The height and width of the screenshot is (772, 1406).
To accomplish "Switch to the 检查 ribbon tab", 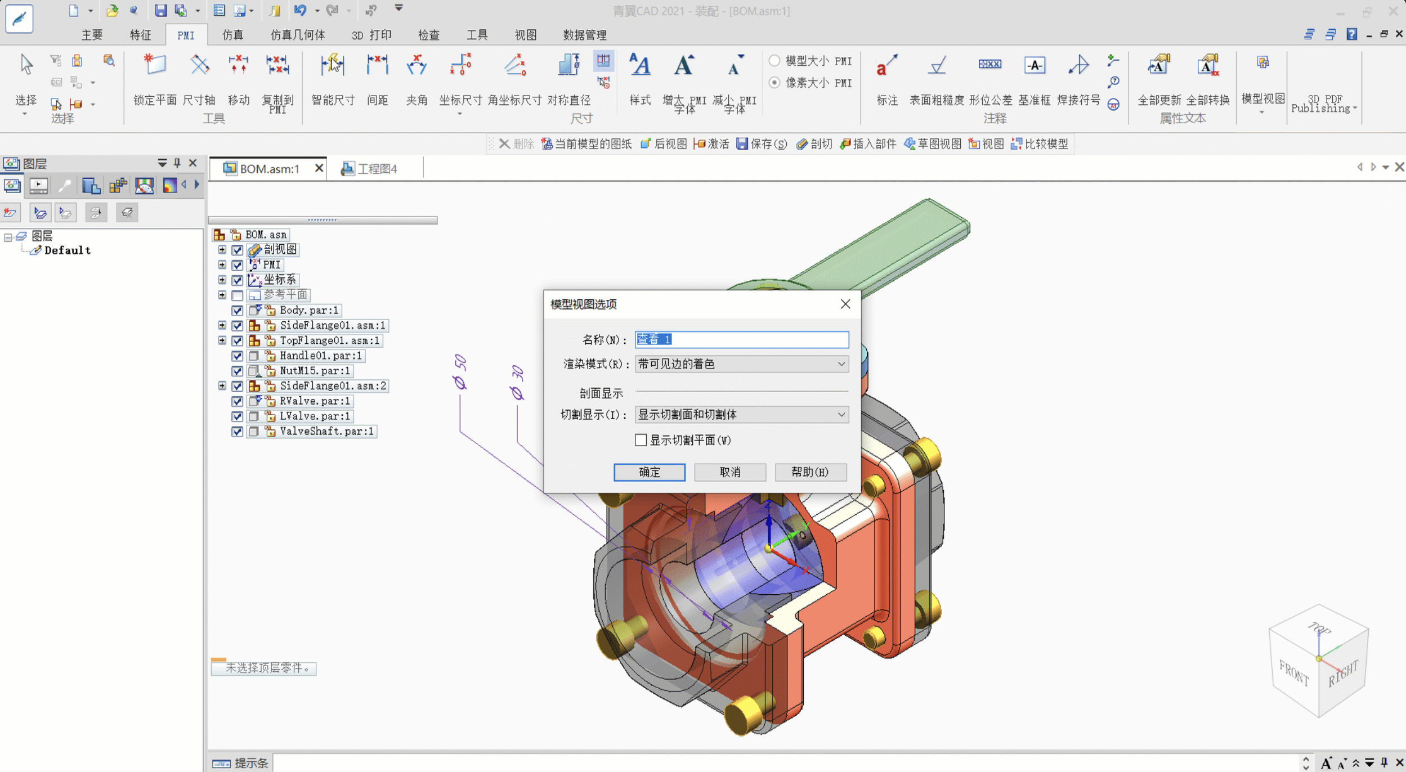I will pos(428,35).
